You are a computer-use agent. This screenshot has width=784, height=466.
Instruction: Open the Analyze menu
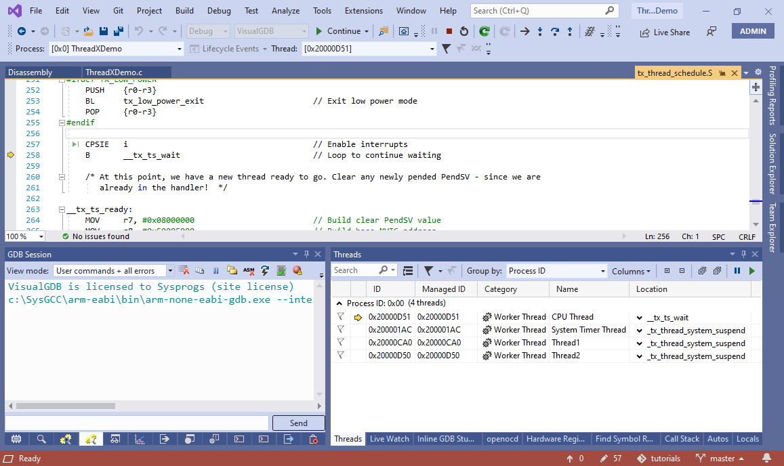tap(285, 11)
